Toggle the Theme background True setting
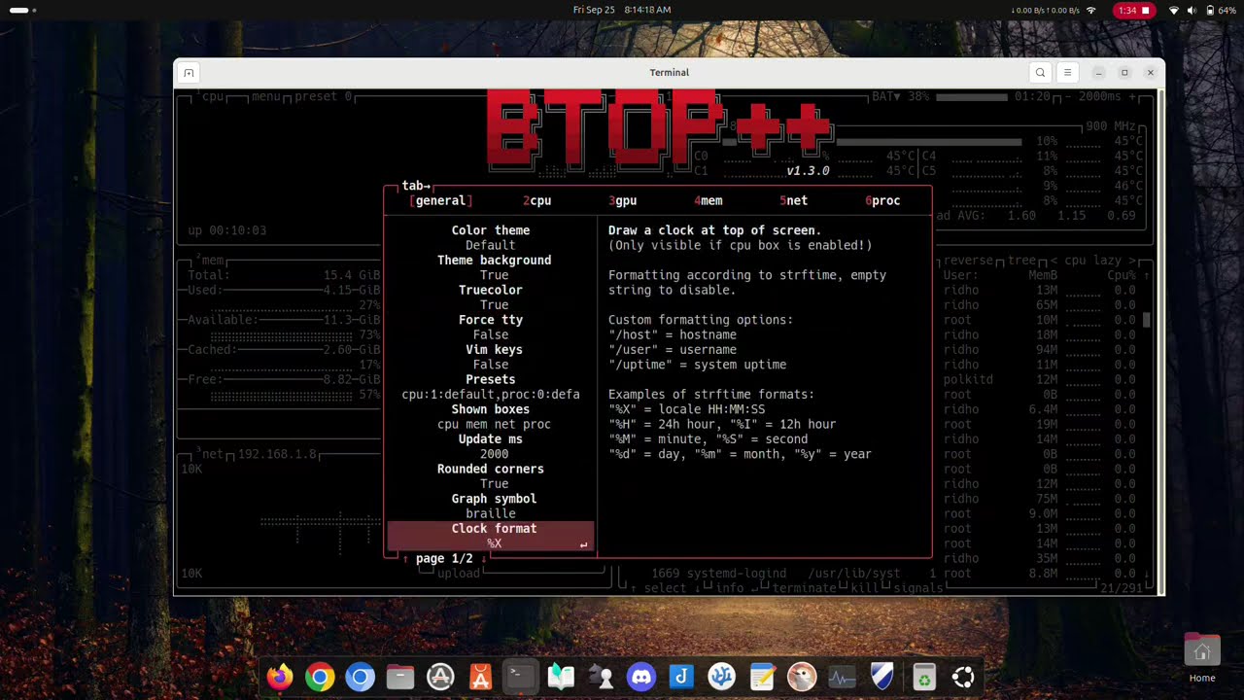 [494, 275]
